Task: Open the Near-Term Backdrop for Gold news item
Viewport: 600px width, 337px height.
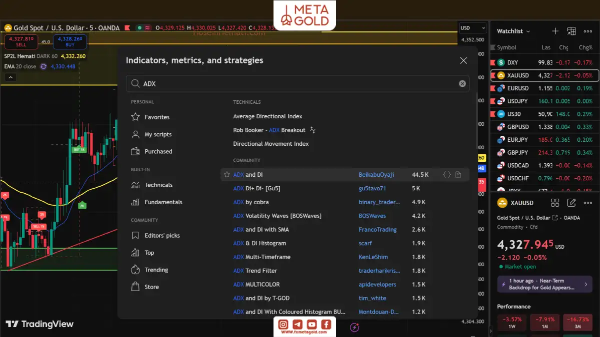Action: click(x=544, y=285)
